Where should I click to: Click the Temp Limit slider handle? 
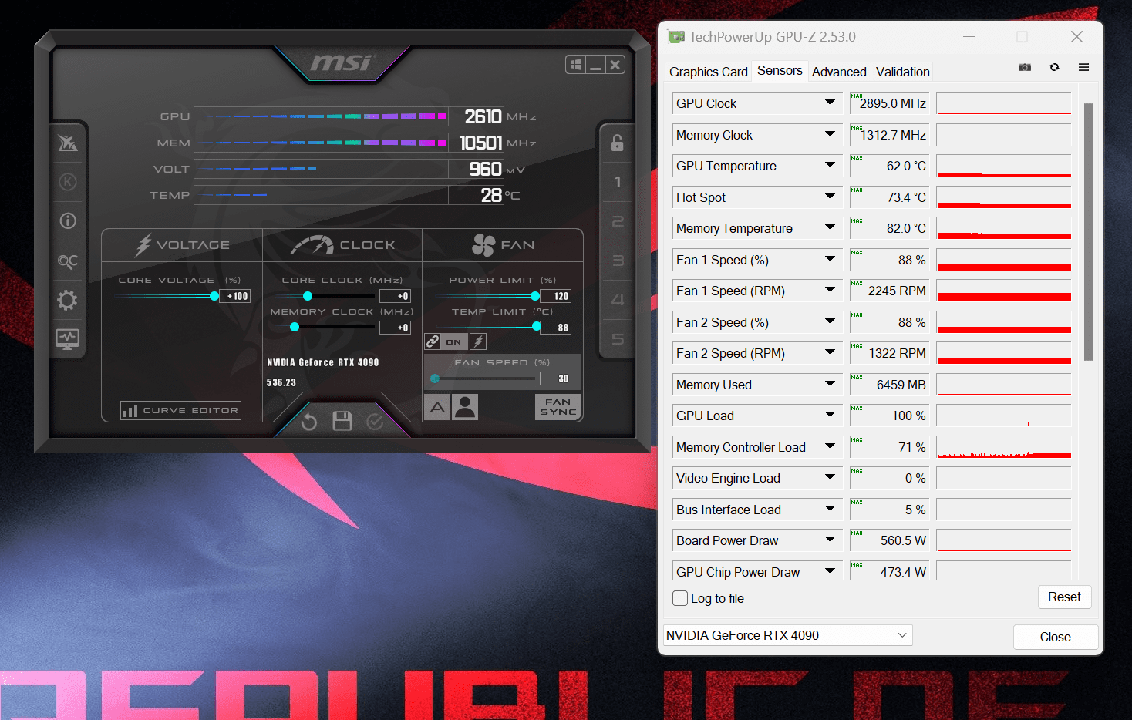537,327
